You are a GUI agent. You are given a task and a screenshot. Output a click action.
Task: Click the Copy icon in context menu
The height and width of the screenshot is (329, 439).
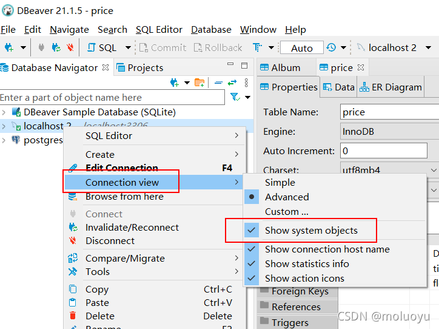coord(73,289)
